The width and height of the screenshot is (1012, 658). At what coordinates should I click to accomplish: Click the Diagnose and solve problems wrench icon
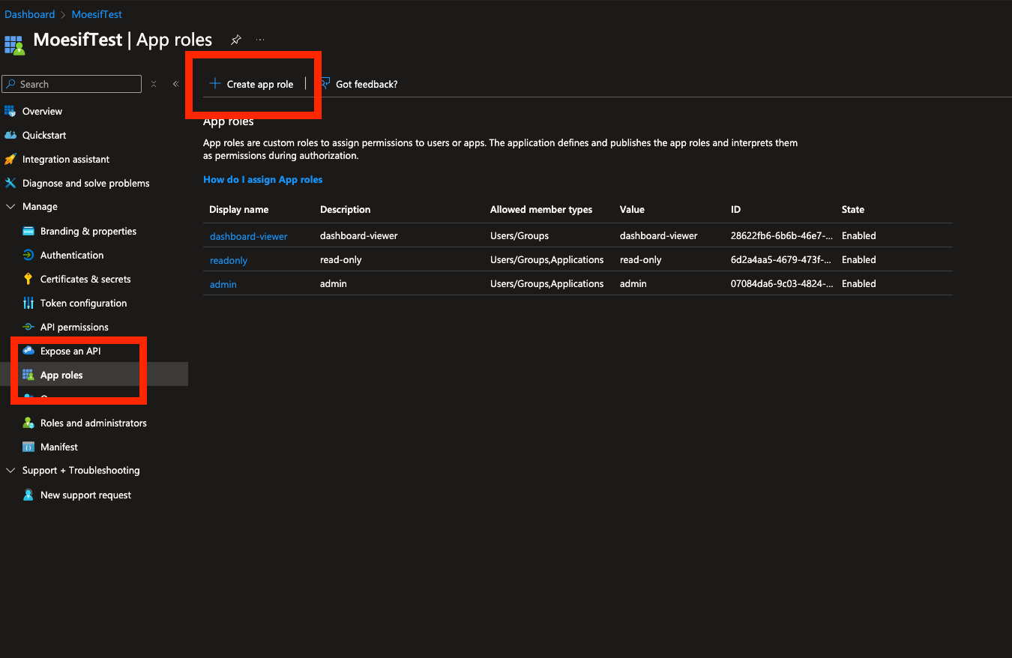[x=10, y=183]
